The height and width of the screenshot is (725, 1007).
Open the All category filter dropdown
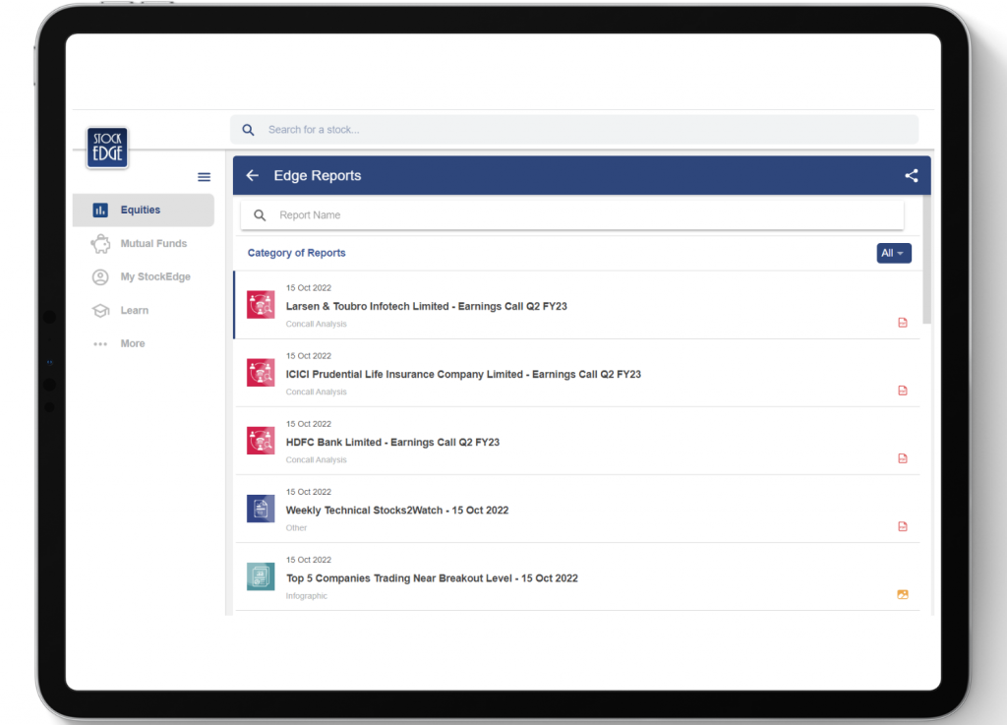point(894,253)
